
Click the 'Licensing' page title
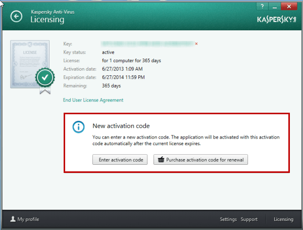point(47,20)
